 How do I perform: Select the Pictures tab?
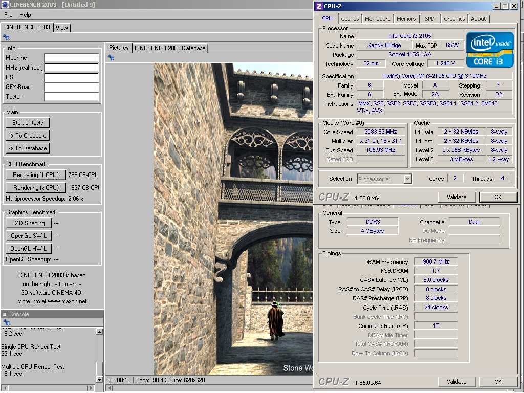119,48
